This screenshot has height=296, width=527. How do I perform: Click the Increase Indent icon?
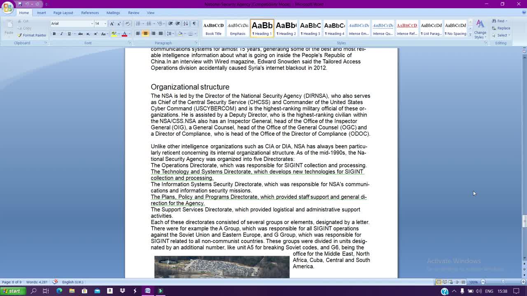coord(178,23)
